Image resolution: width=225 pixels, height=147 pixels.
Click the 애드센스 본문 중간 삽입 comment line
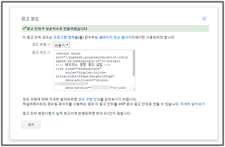pos(83,65)
